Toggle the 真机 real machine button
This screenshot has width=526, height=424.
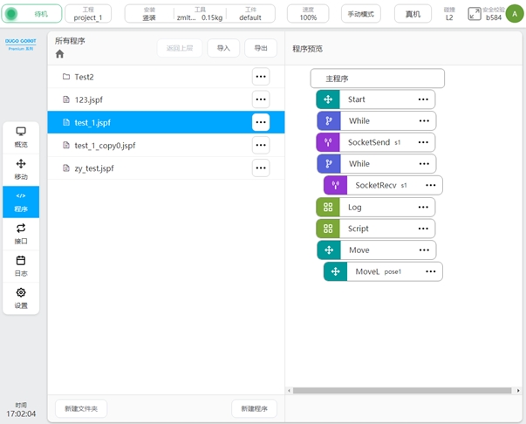click(x=413, y=14)
